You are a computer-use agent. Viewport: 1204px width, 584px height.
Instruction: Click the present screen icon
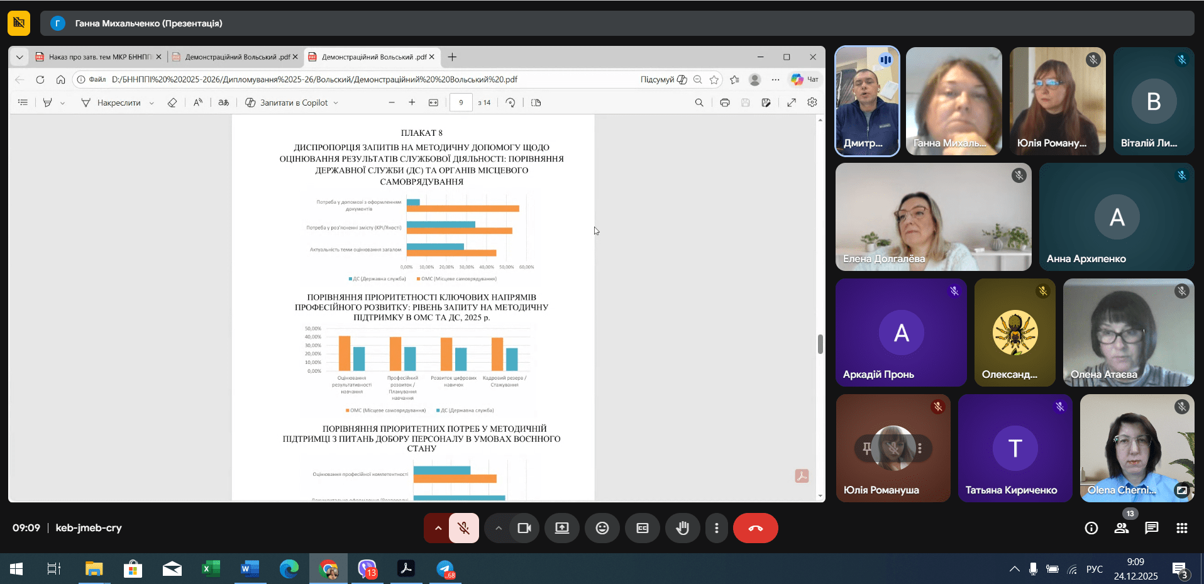[x=562, y=528]
